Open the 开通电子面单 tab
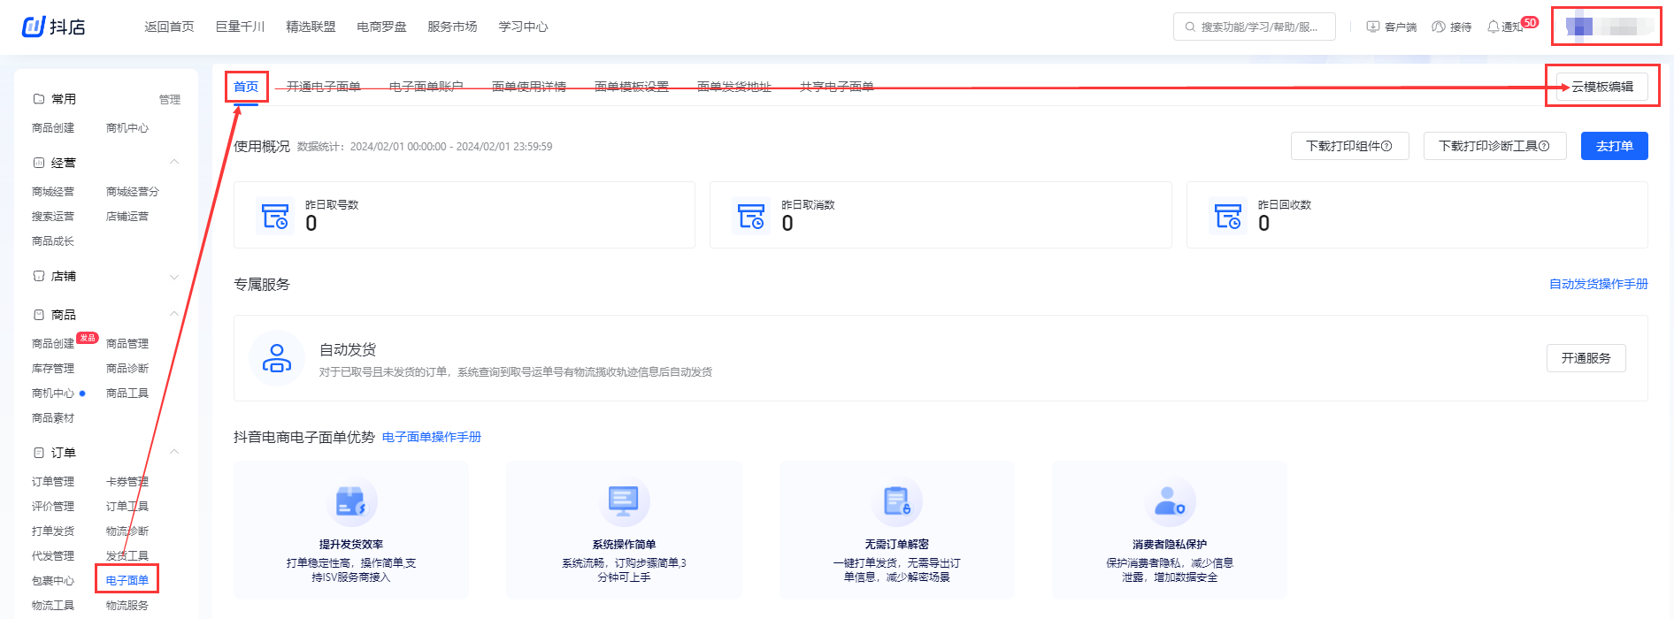This screenshot has height=619, width=1674. (324, 87)
